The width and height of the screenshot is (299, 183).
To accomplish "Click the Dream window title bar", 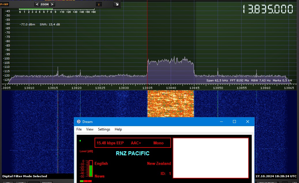I will point(164,122).
